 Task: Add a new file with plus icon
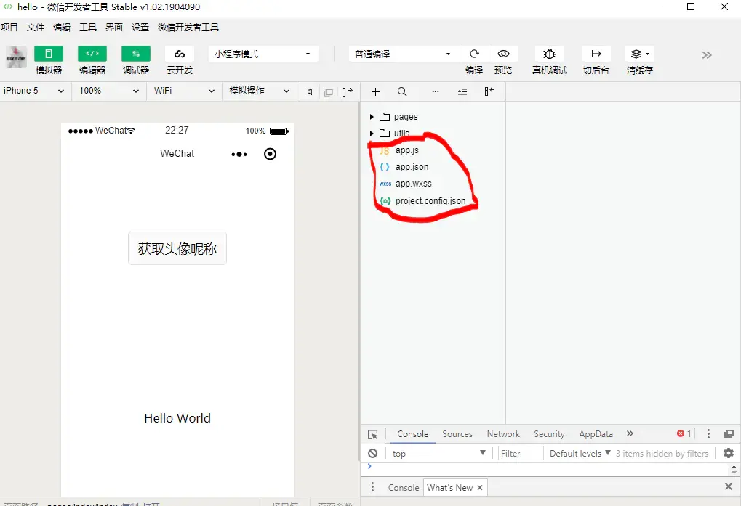375,91
